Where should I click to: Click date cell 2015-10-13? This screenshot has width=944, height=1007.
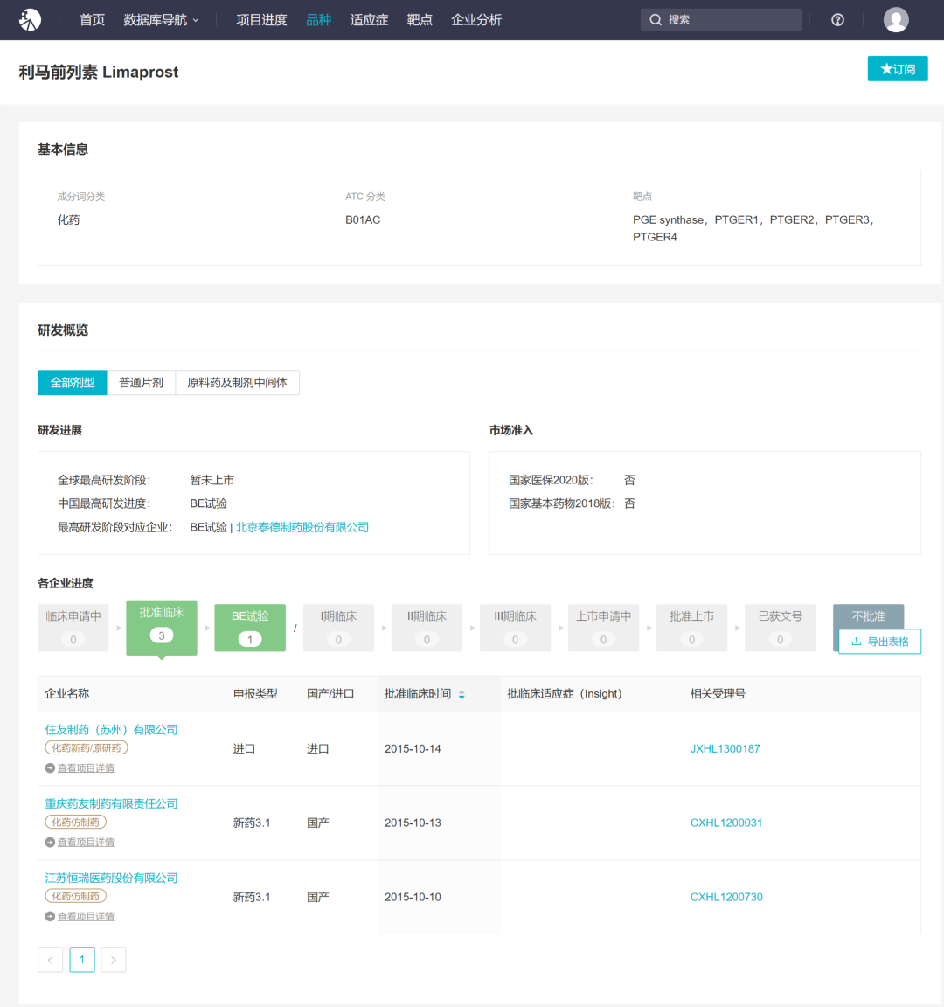(x=413, y=823)
